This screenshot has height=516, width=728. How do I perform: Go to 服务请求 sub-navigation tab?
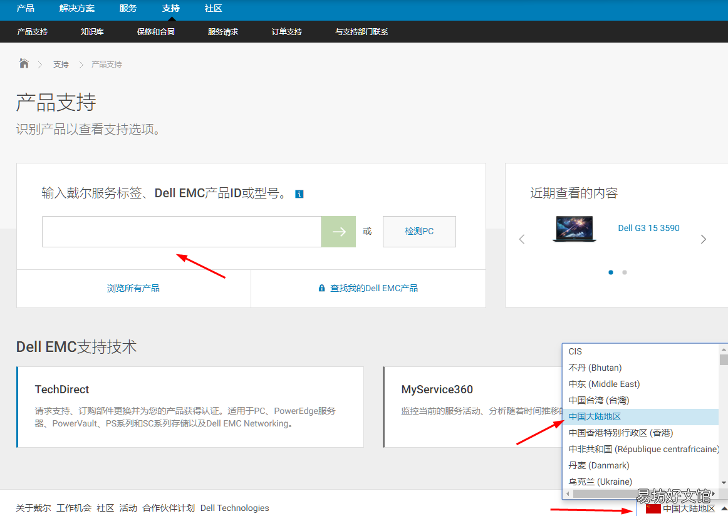223,31
